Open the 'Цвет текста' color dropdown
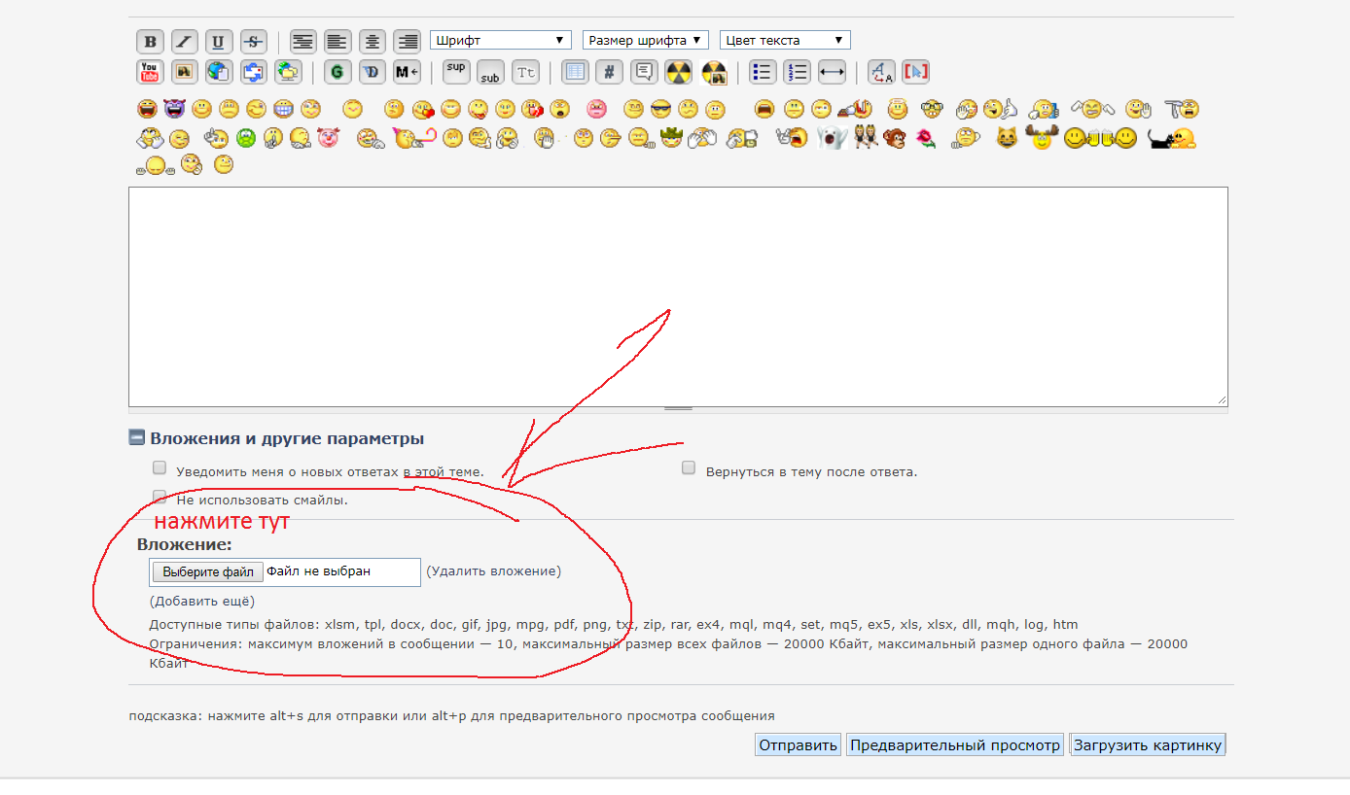 point(785,40)
